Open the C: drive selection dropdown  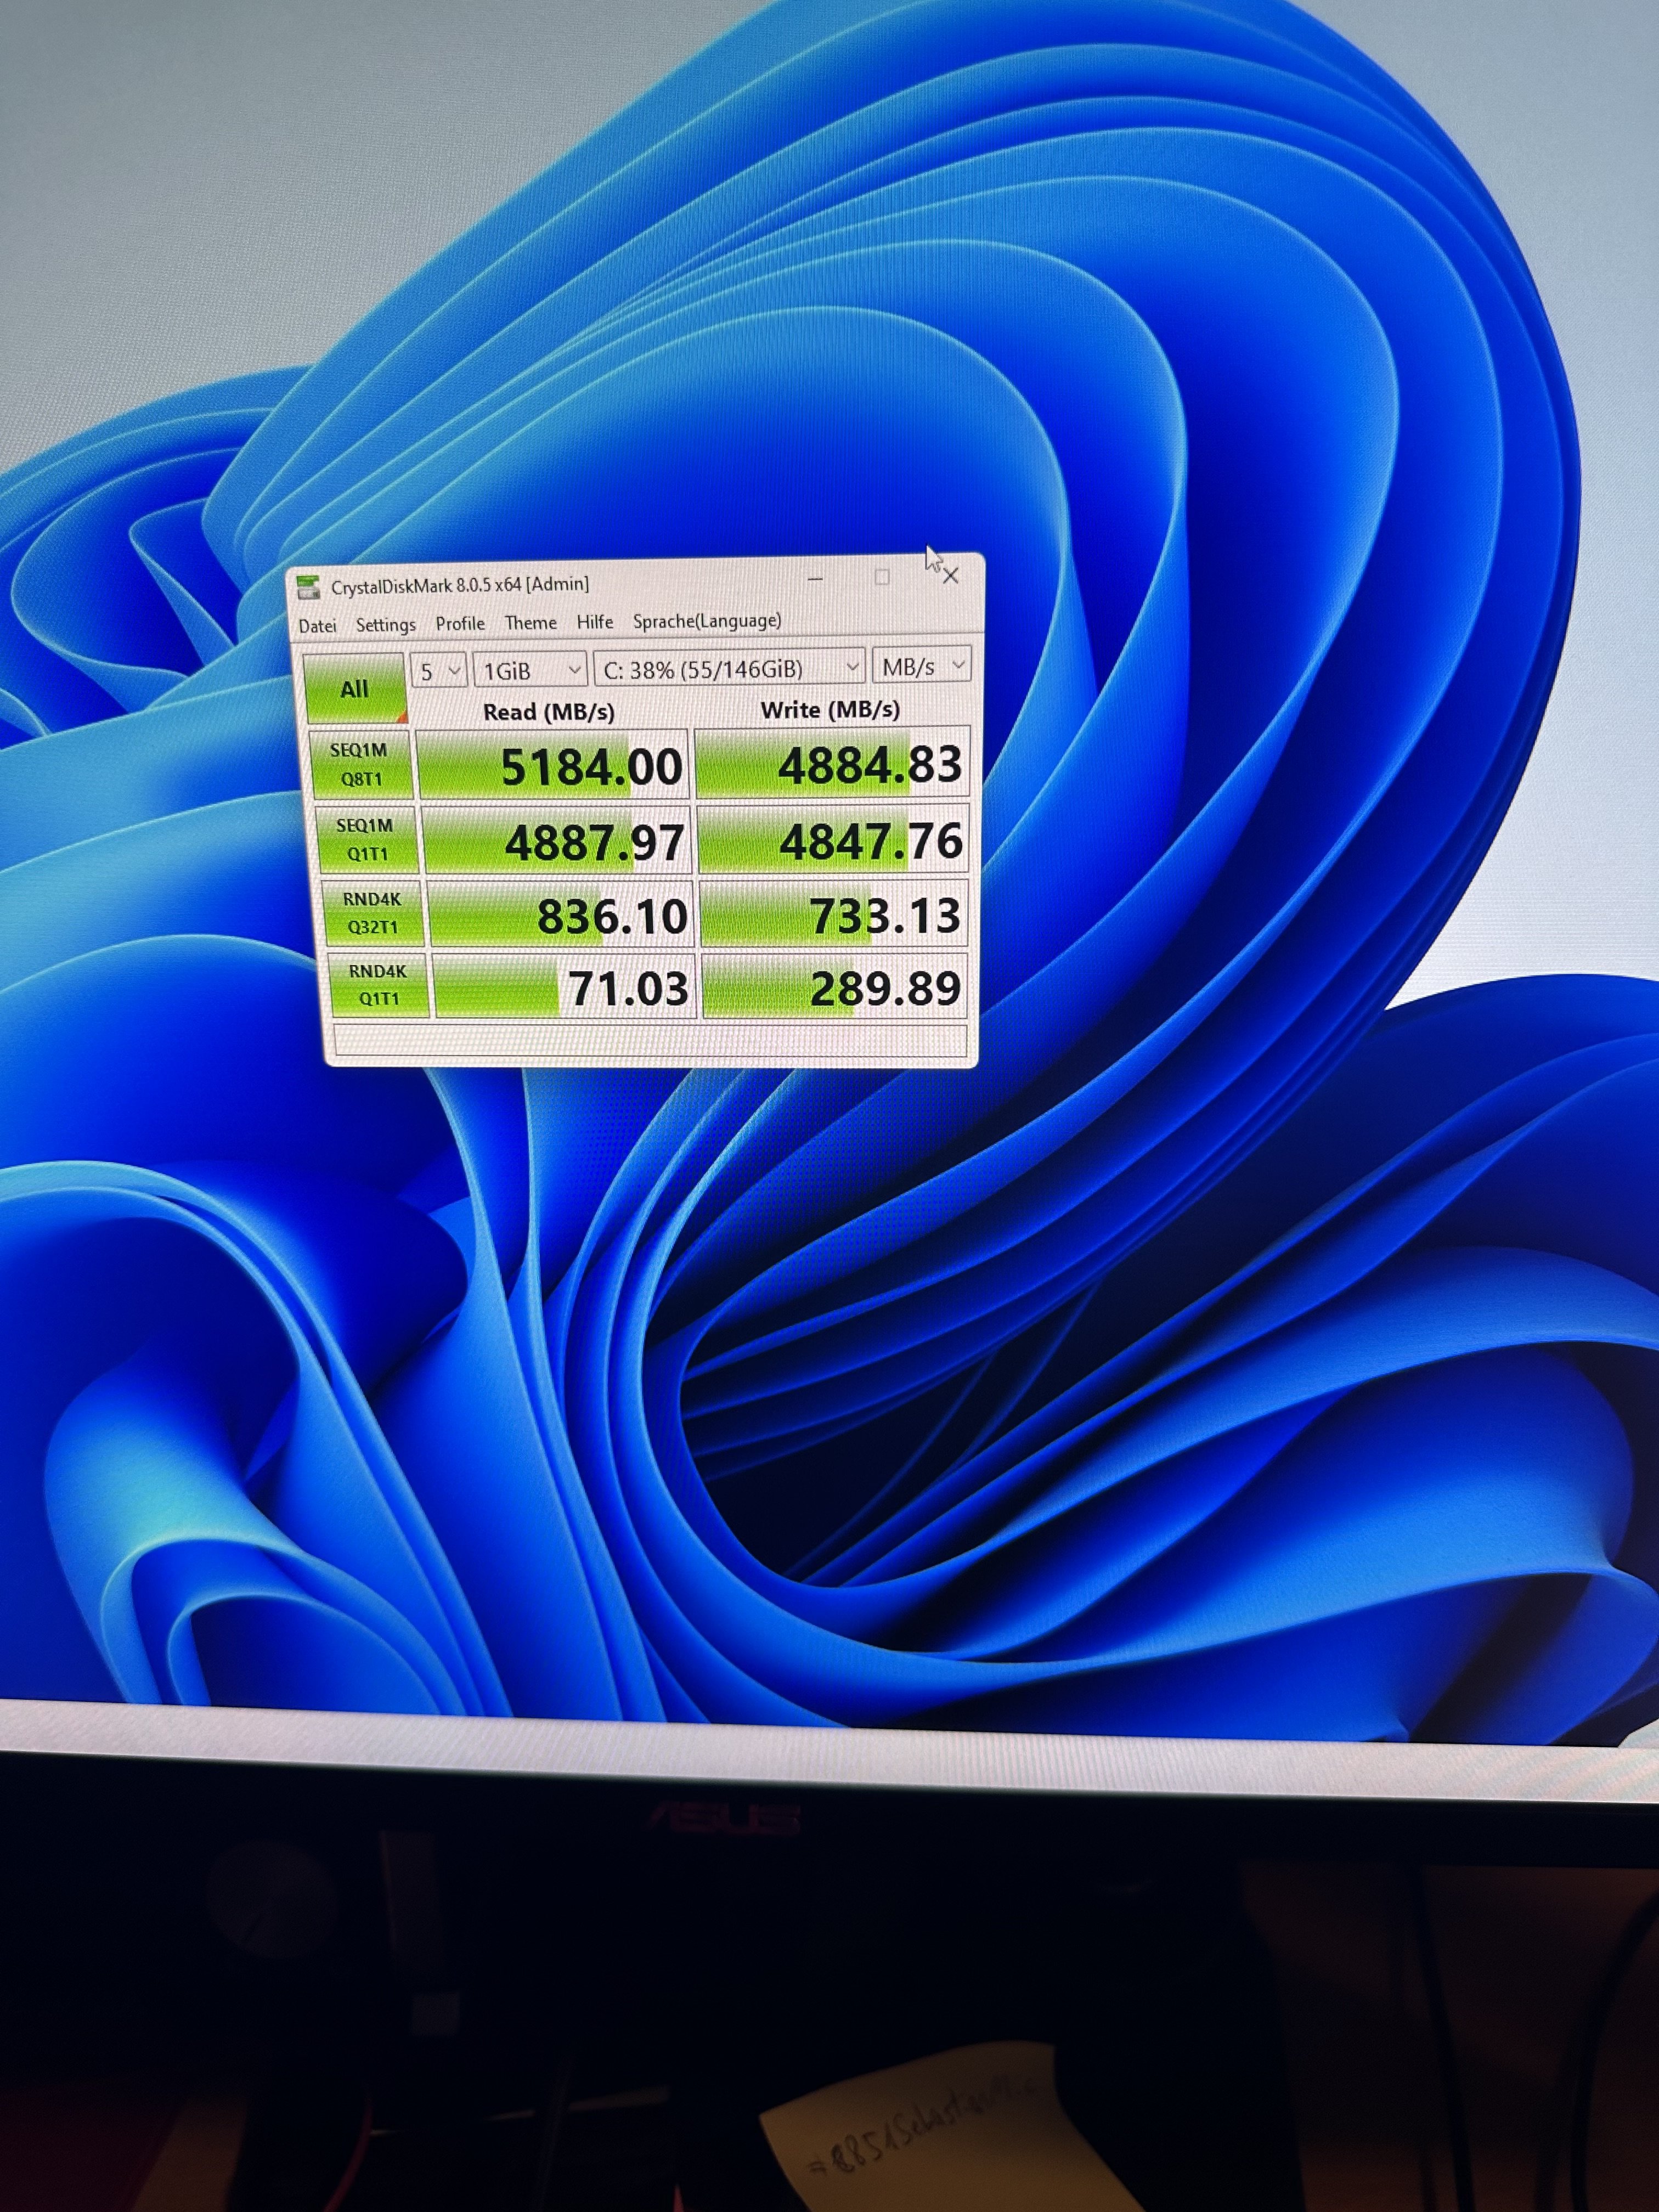coord(729,667)
